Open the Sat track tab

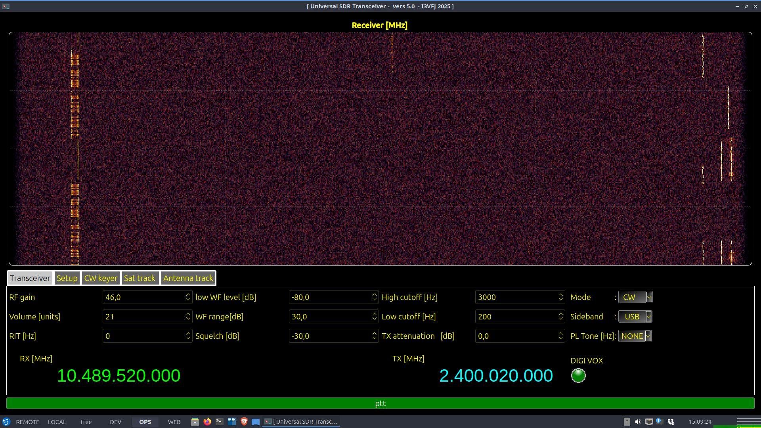coord(140,278)
